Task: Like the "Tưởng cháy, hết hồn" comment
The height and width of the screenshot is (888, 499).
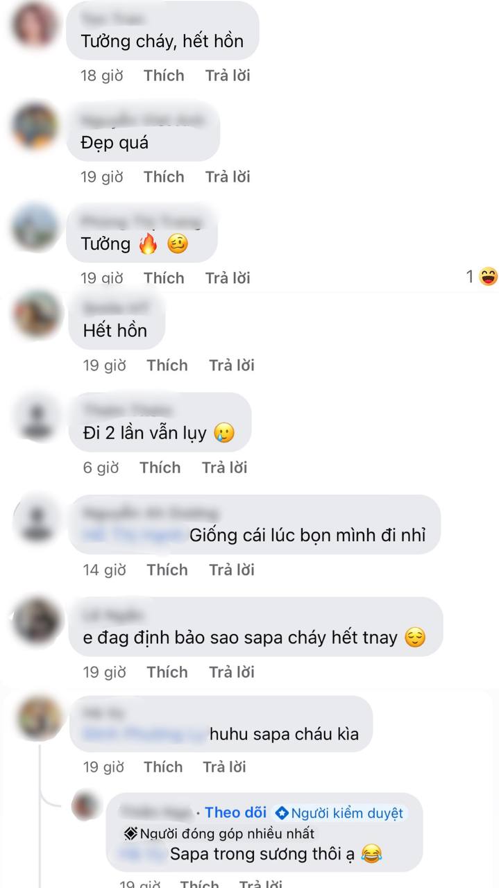Action: (164, 76)
